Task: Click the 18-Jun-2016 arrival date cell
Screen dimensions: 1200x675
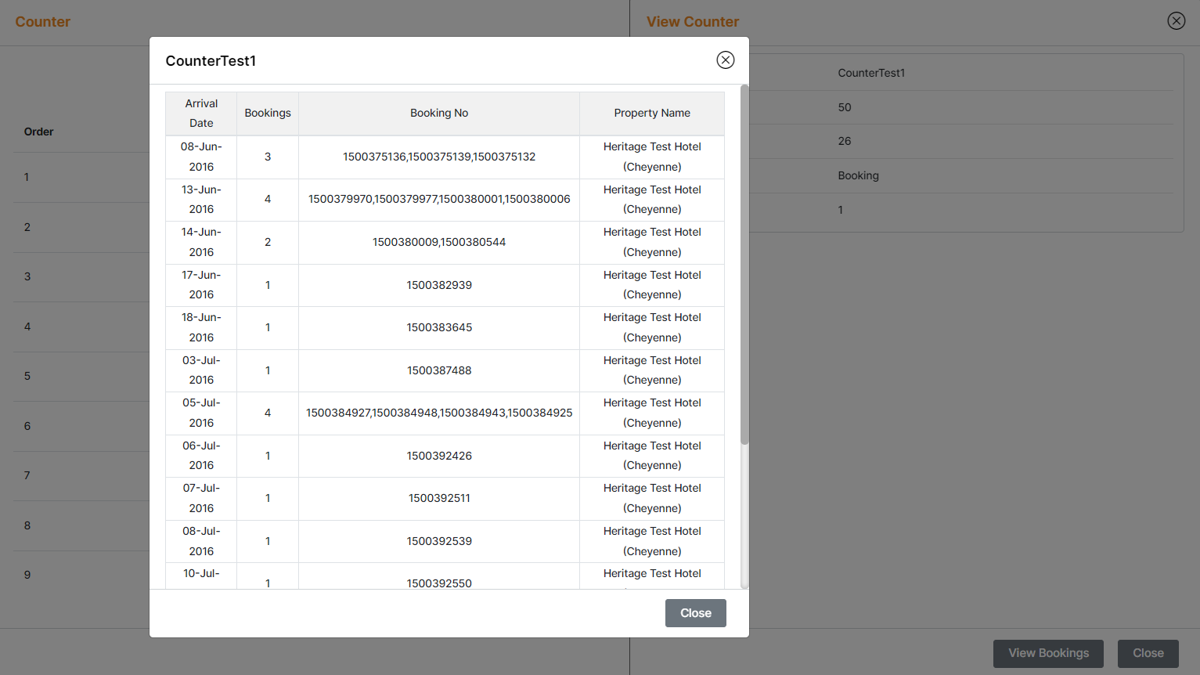Action: [201, 327]
